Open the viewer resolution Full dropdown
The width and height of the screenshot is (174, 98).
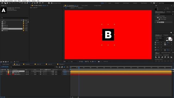pos(74,62)
